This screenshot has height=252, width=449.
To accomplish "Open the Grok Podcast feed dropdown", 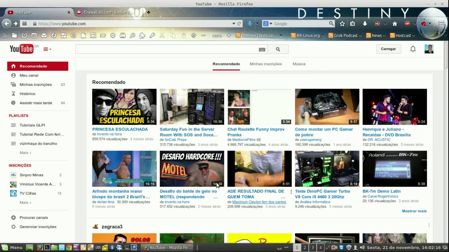I will point(345,35).
